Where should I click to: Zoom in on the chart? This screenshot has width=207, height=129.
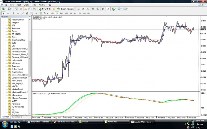point(93,9)
